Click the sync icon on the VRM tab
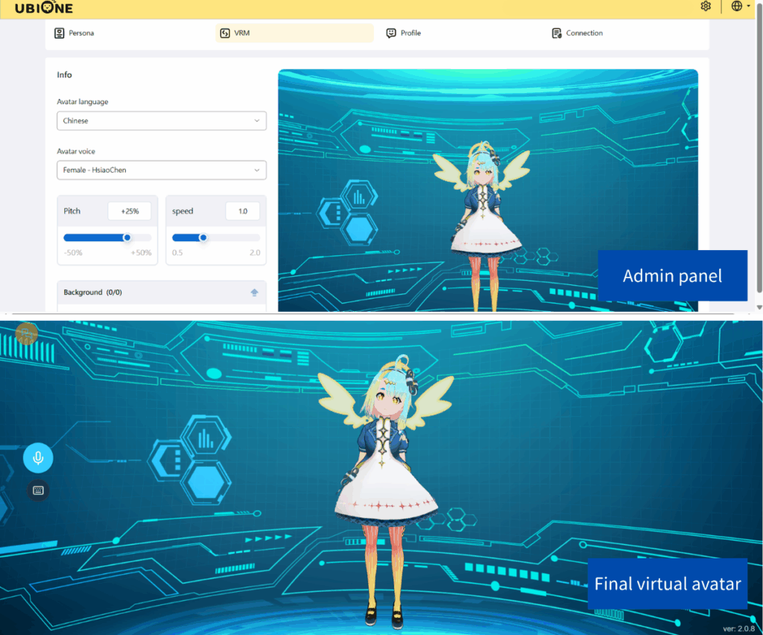This screenshot has height=635, width=763. point(227,33)
